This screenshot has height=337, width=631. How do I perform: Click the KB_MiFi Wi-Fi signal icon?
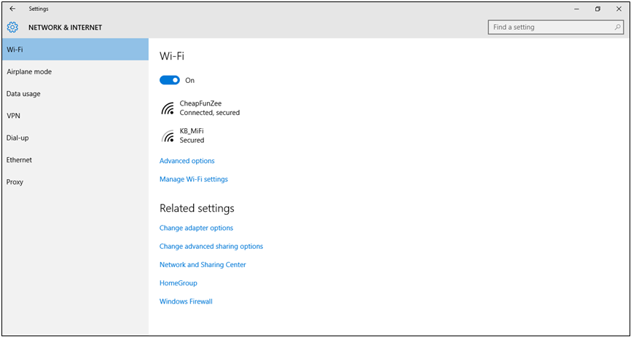pos(168,136)
